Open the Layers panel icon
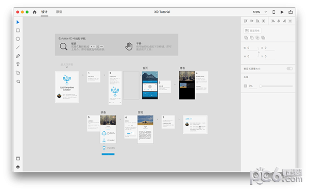Image resolution: width=309 pixels, height=191 pixels. click(x=18, y=167)
